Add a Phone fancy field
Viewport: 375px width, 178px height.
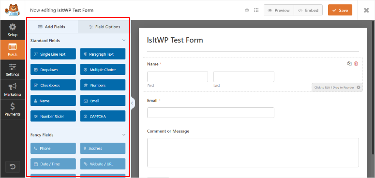pos(53,148)
